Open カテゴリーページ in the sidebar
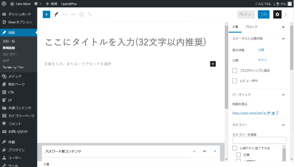294x167 pixels. point(19,116)
